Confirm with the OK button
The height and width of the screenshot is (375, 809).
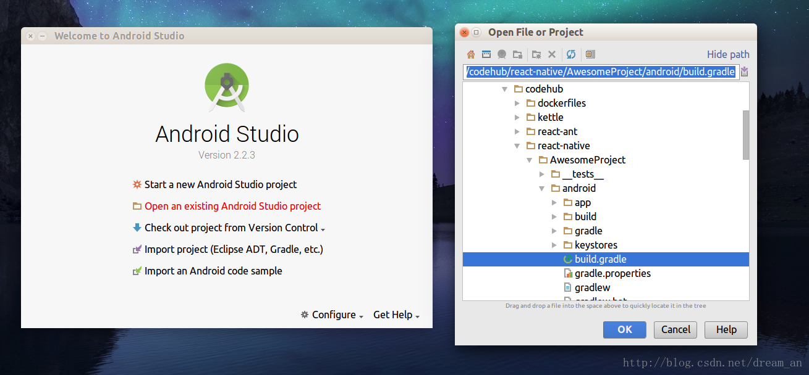[x=624, y=329]
